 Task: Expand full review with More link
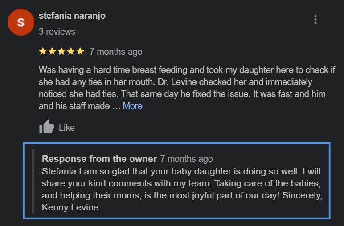[132, 106]
